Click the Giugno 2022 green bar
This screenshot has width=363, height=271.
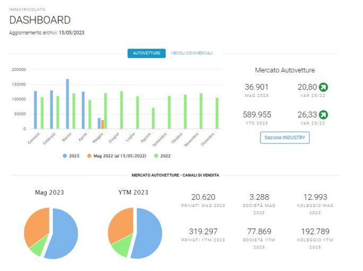tap(122, 110)
